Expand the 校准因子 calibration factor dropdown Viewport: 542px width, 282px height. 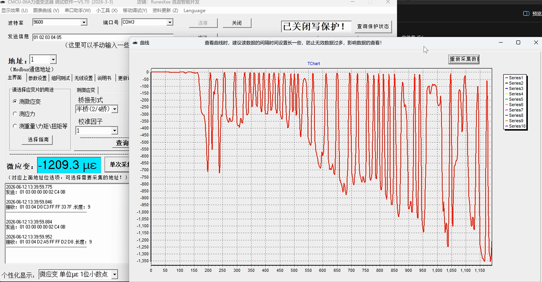(x=115, y=131)
